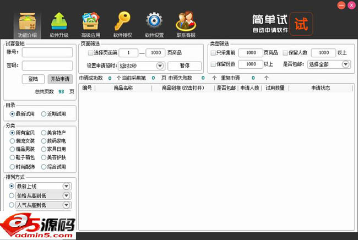Focus the 账号 input field

tap(47, 52)
